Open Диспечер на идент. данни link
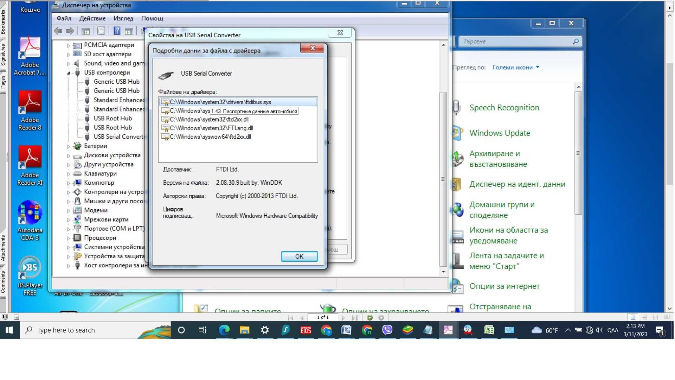Screen dimensions: 675x380 coord(517,184)
